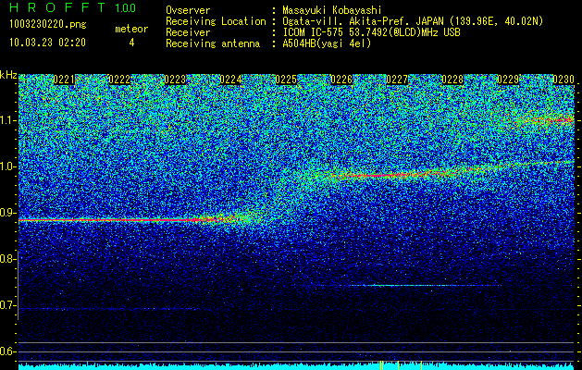The image size is (582, 370).
Task: Click the antenna text A504HB(yagi 4el)
Action: [x=327, y=43]
